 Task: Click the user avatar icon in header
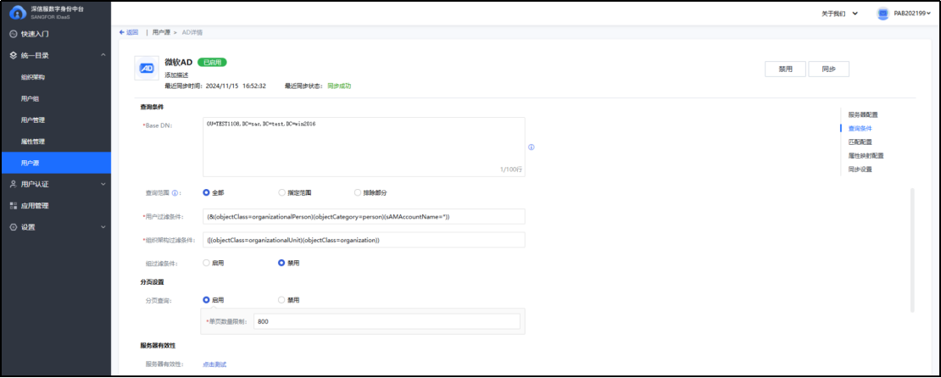tap(883, 14)
